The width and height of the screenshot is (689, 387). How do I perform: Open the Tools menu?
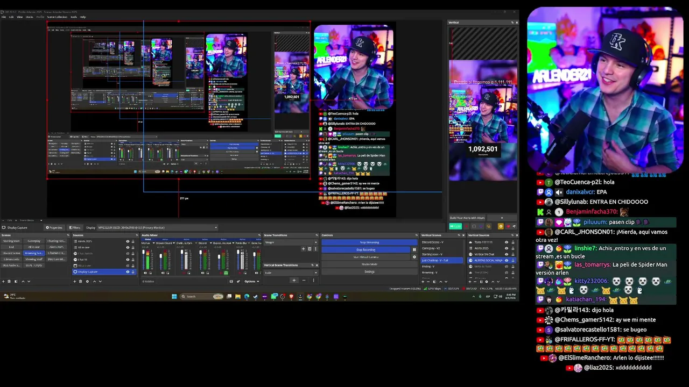click(74, 17)
